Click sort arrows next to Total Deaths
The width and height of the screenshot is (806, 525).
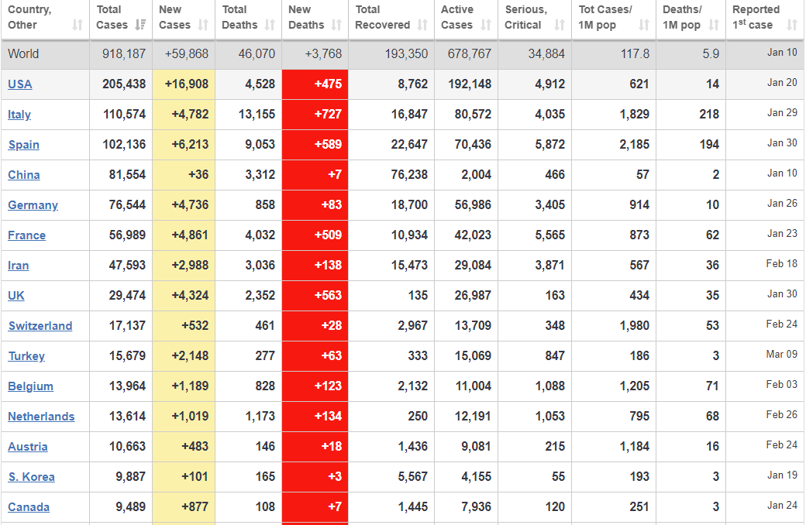(x=270, y=26)
